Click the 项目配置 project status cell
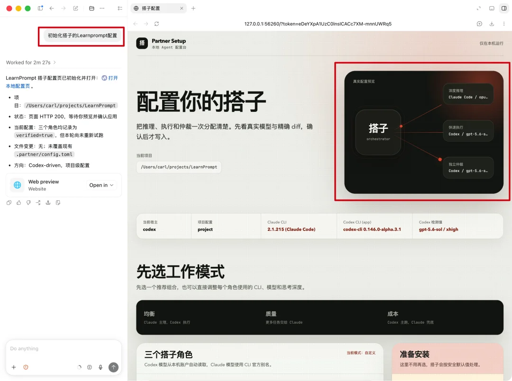 pyautogui.click(x=226, y=226)
